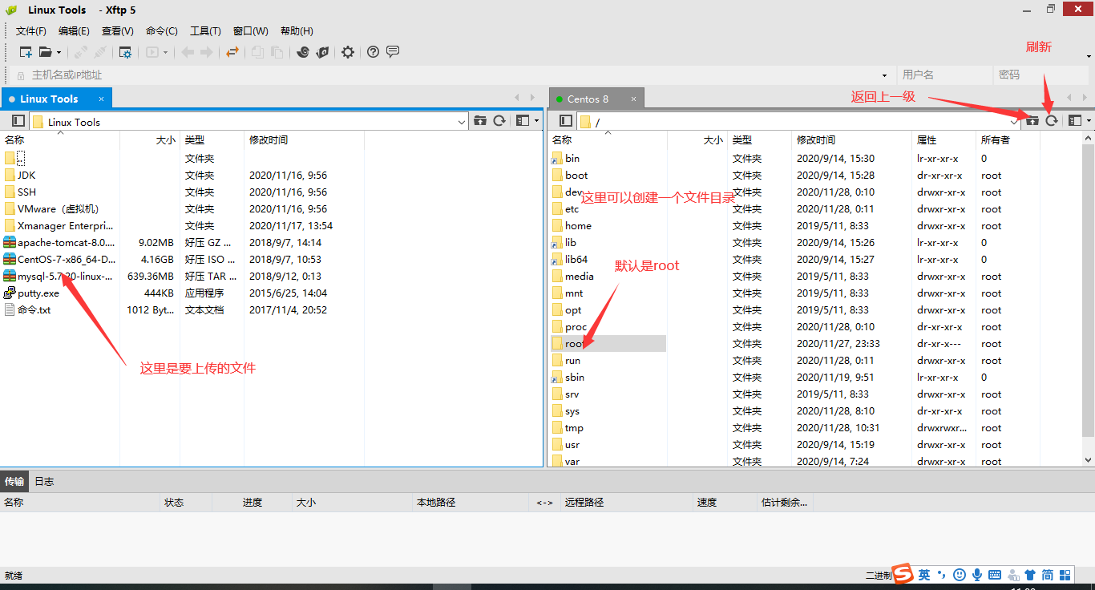1095x590 pixels.
Task: Click the forward arrow toolbar icon
Action: pos(207,52)
